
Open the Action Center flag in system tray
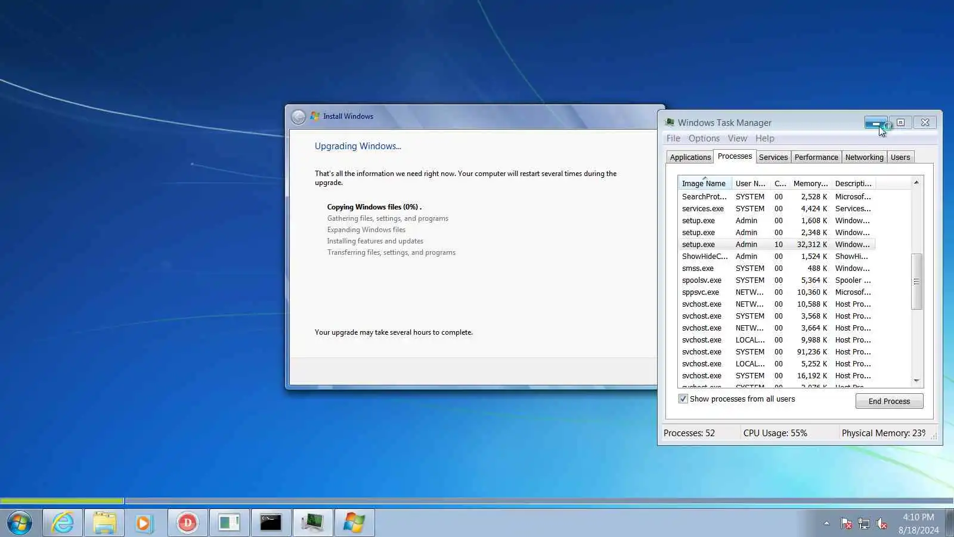tap(846, 523)
